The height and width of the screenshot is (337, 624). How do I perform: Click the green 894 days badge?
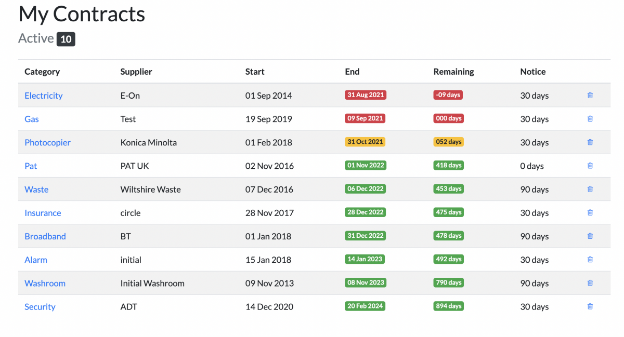(448, 306)
